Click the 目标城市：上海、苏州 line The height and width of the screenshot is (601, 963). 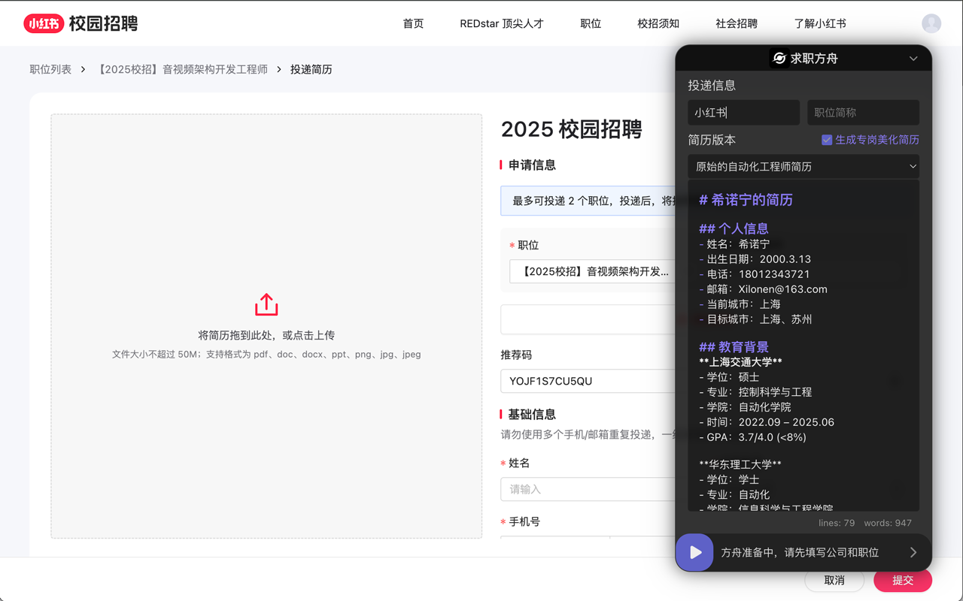tap(755, 319)
